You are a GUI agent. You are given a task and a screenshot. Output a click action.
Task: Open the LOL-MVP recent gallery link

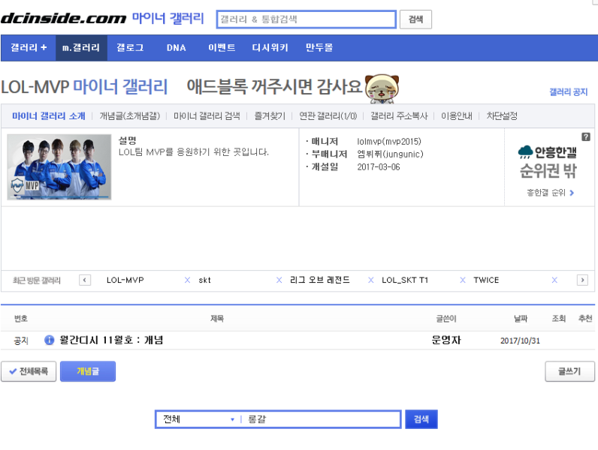[125, 280]
